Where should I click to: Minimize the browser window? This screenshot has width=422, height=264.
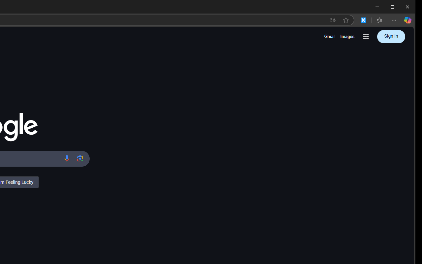click(x=377, y=7)
